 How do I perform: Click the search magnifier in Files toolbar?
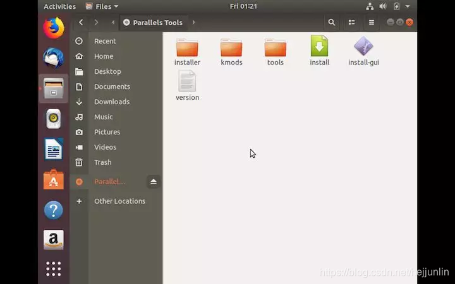(331, 22)
